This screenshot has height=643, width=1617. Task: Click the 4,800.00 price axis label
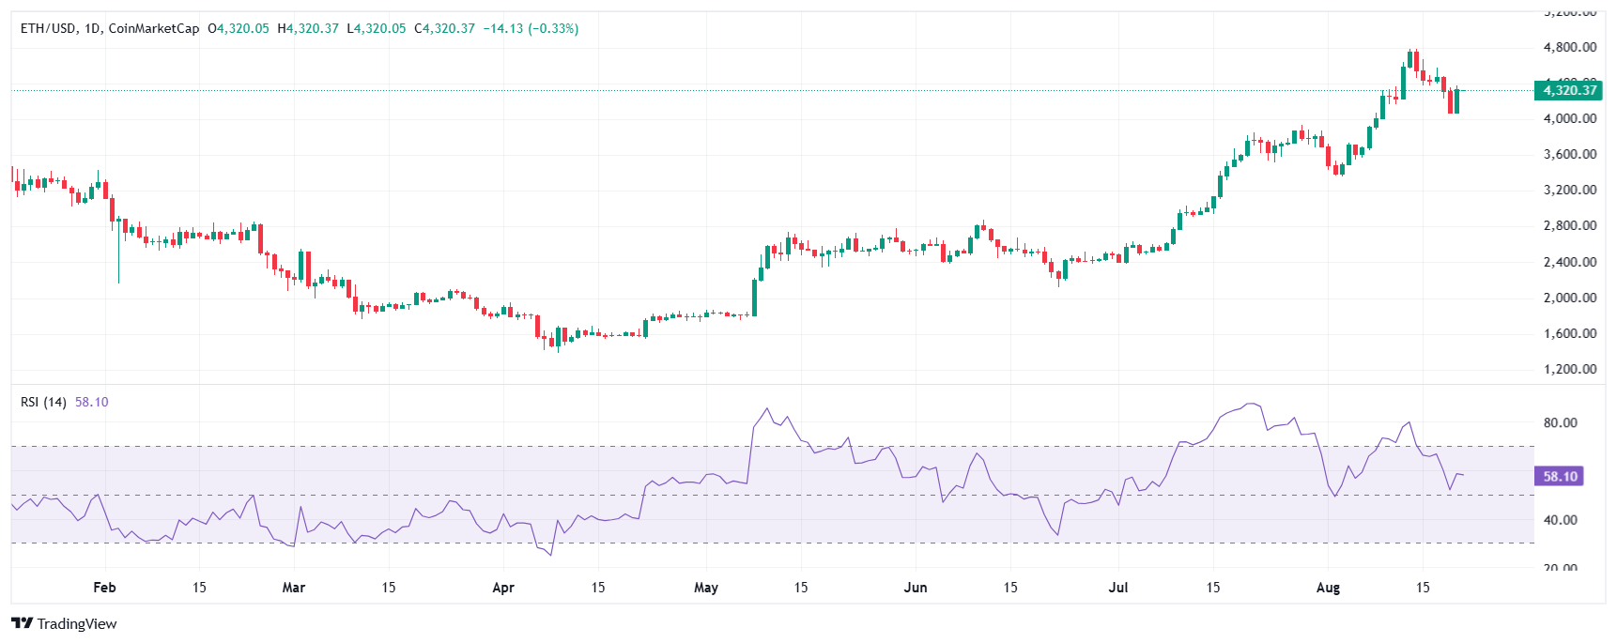click(1569, 47)
